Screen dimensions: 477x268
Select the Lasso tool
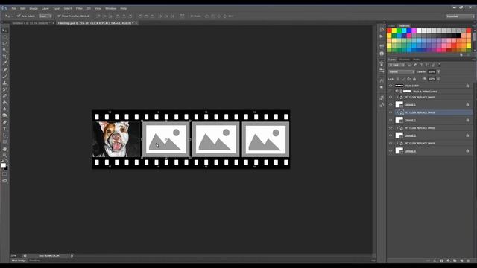[4, 43]
